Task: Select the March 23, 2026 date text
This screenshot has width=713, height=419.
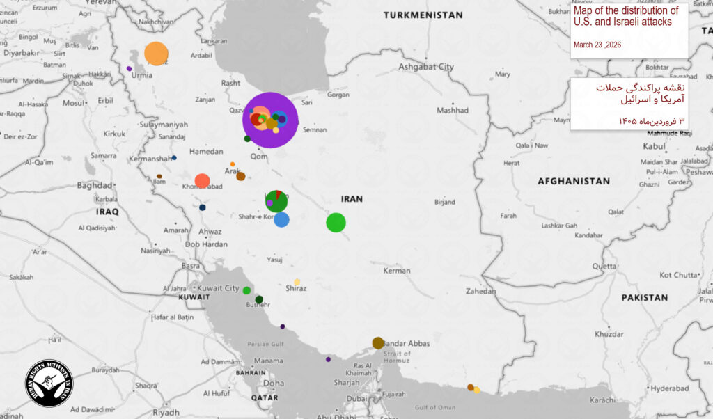Action: click(x=597, y=45)
